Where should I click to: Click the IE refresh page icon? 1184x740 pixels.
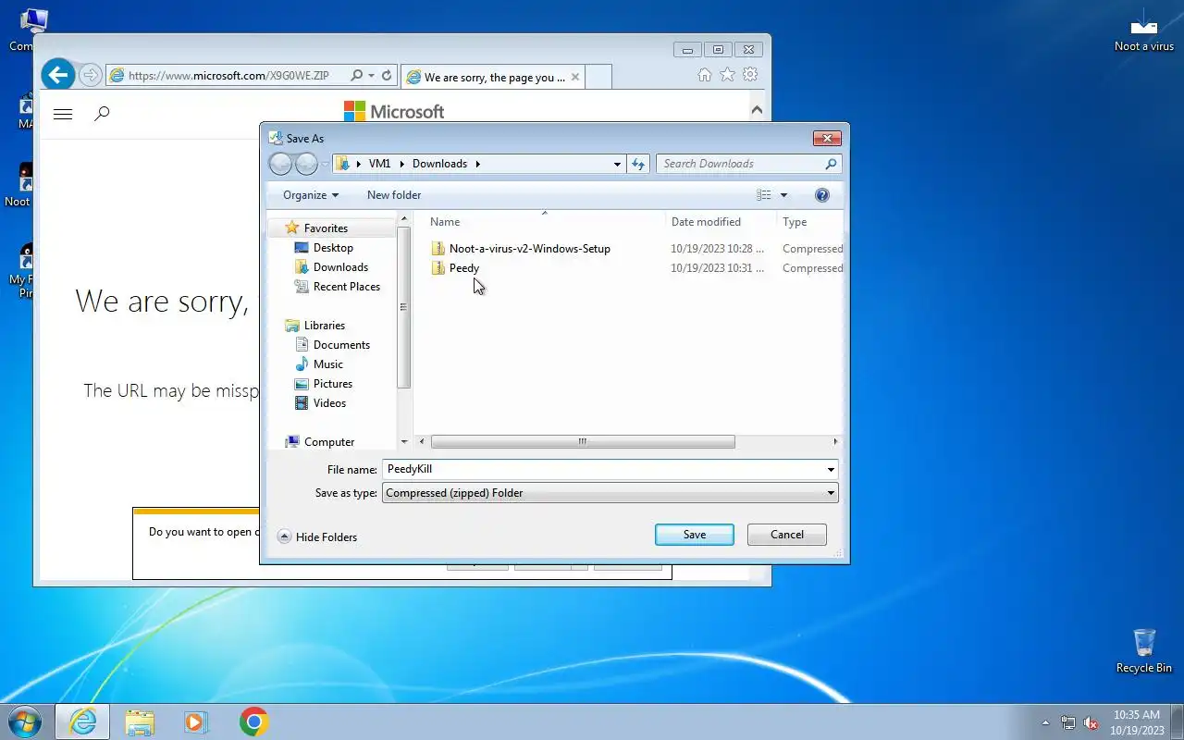(x=387, y=76)
